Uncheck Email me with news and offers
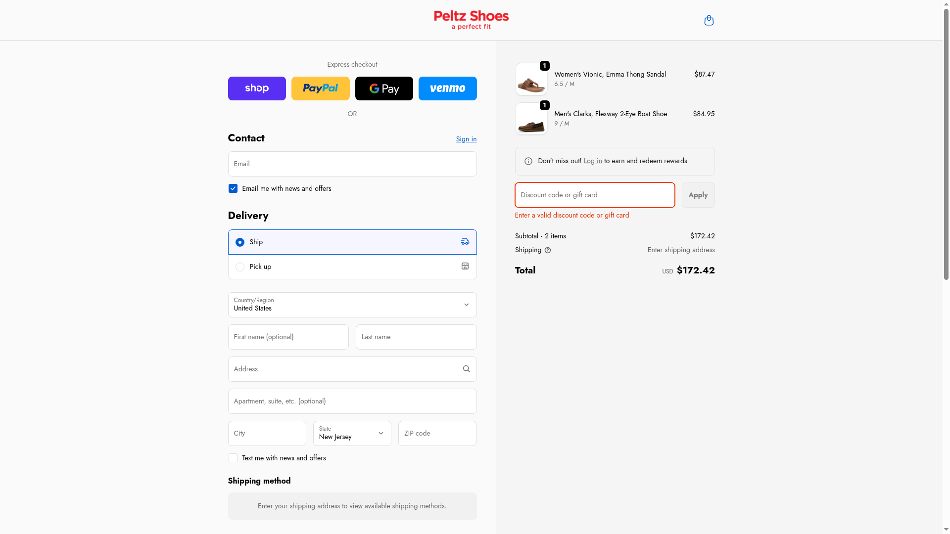 [233, 188]
